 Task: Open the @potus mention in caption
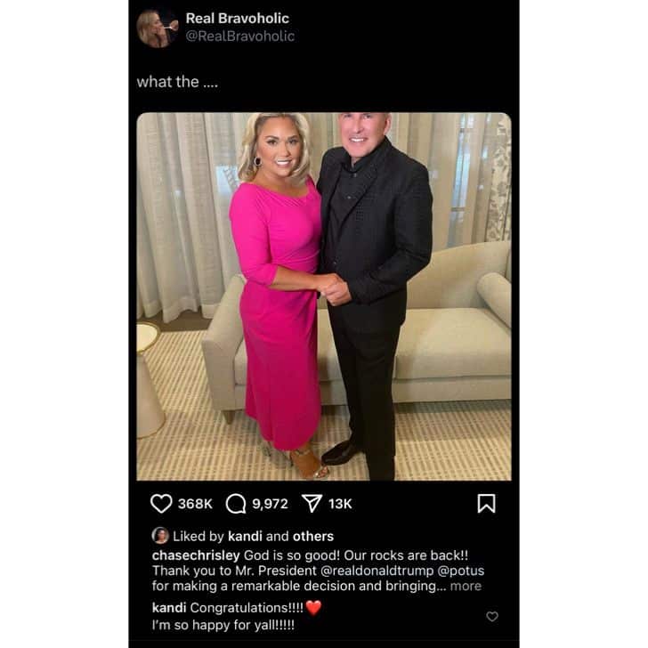pos(461,571)
